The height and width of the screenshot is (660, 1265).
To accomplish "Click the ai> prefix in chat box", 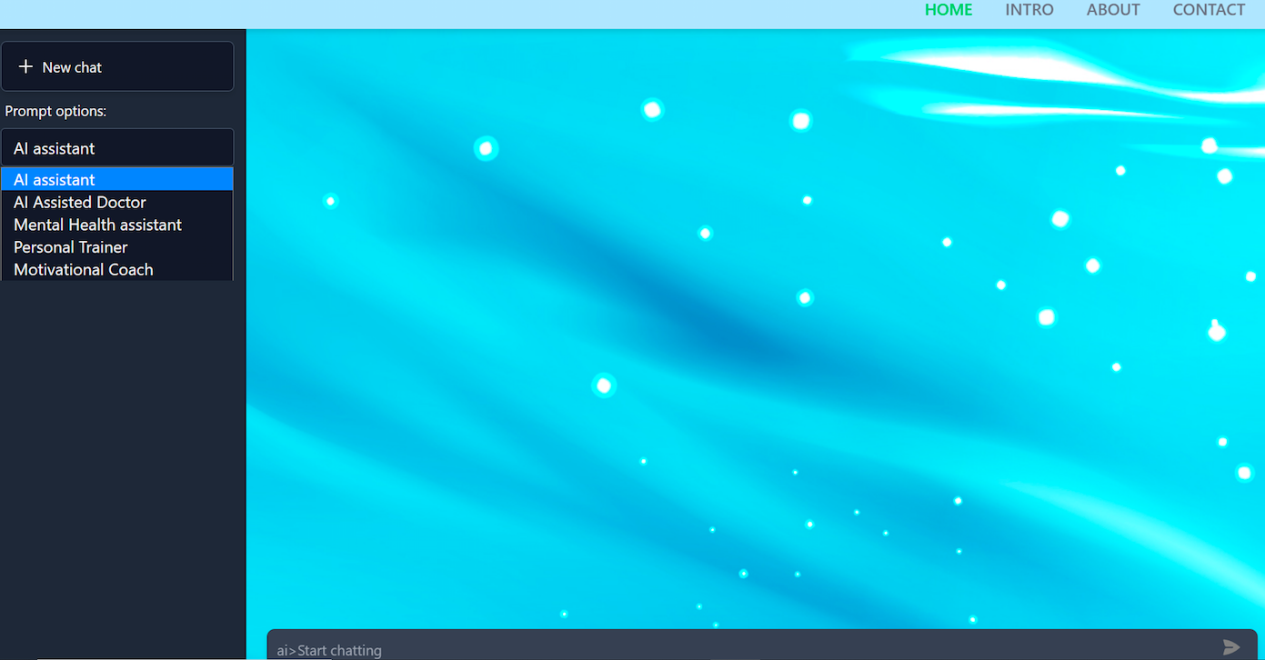I will 286,650.
